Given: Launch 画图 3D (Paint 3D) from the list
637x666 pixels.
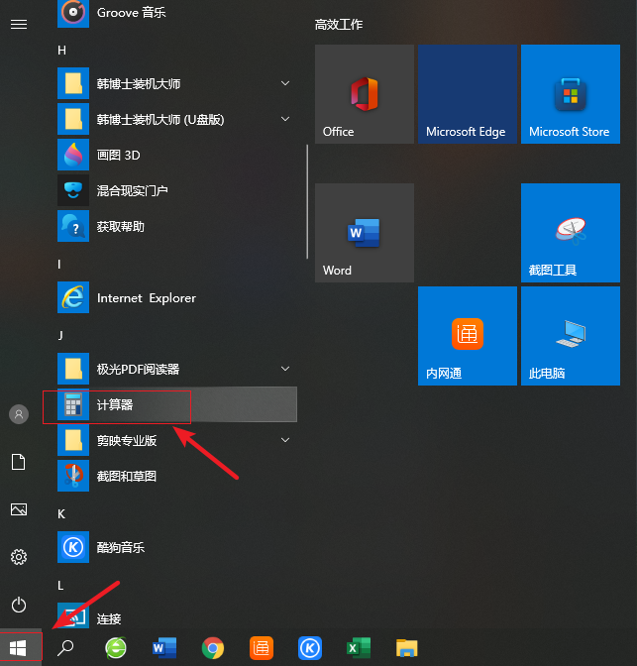Looking at the screenshot, I should [x=118, y=156].
